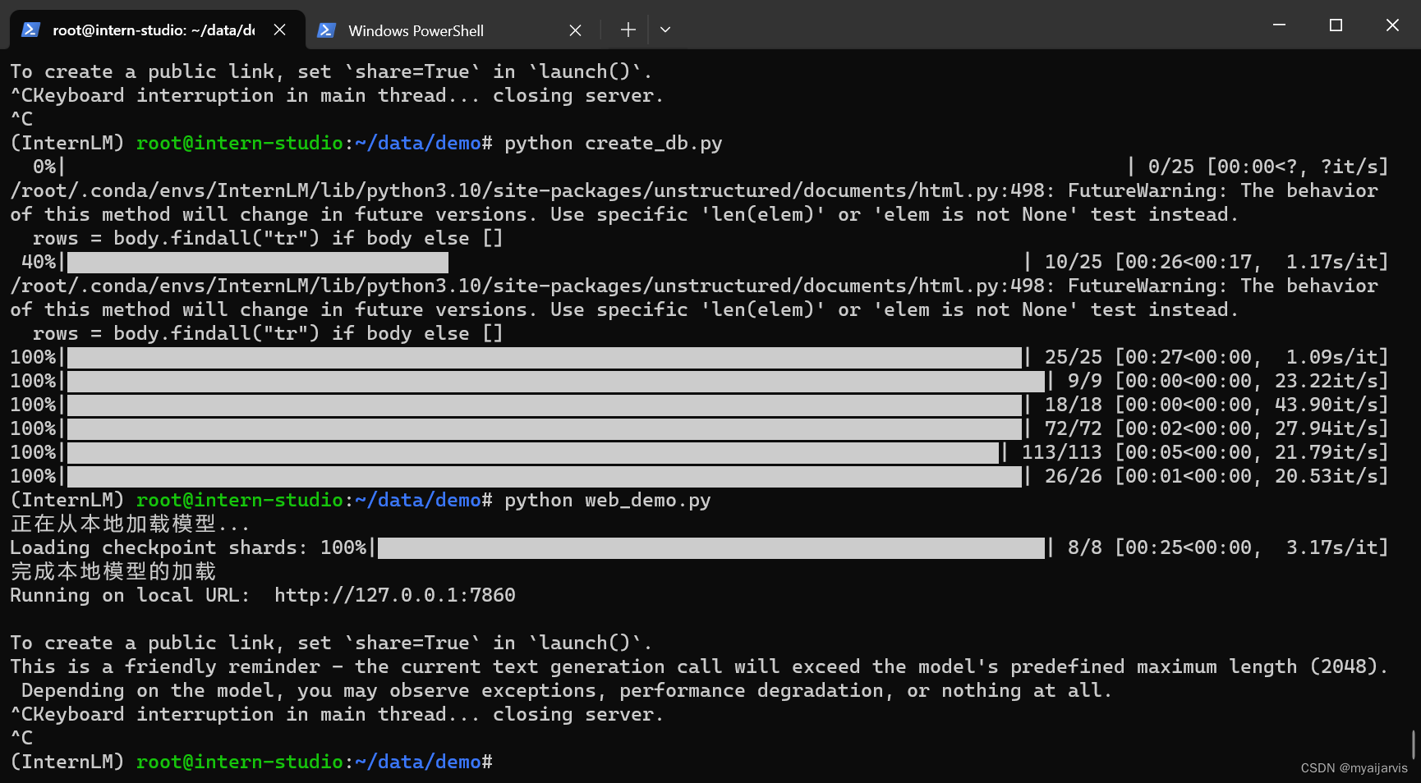
Task: Click PowerShell icon on the root@intern-studio tab
Action: click(x=31, y=30)
